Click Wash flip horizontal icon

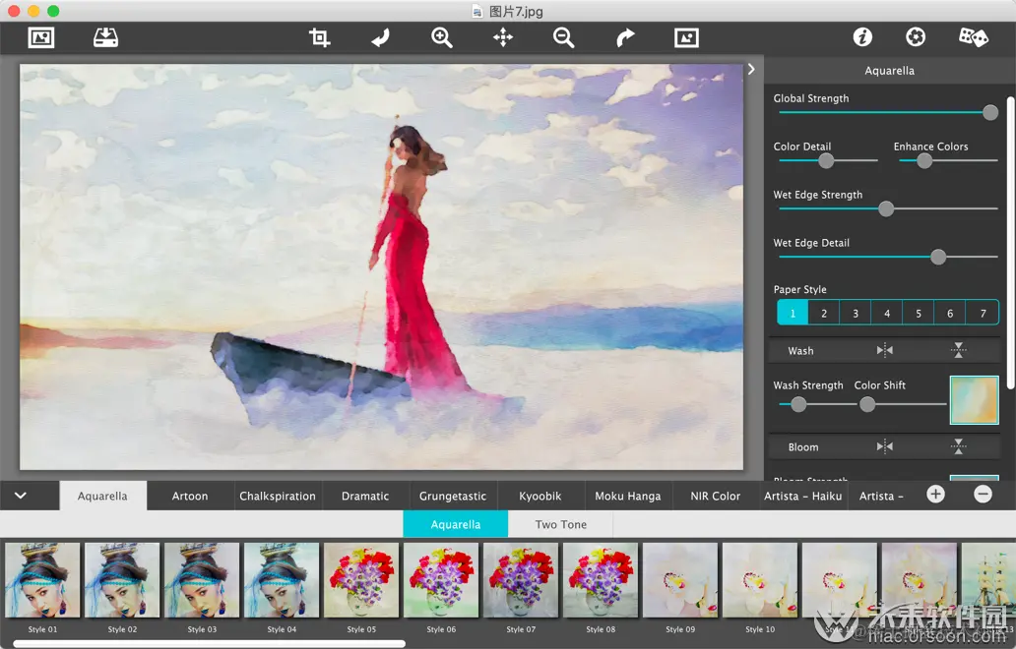pyautogui.click(x=884, y=350)
